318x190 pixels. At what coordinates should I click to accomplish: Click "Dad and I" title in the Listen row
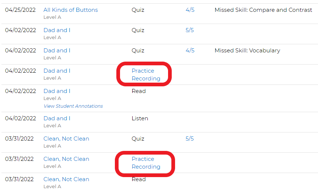click(x=57, y=118)
